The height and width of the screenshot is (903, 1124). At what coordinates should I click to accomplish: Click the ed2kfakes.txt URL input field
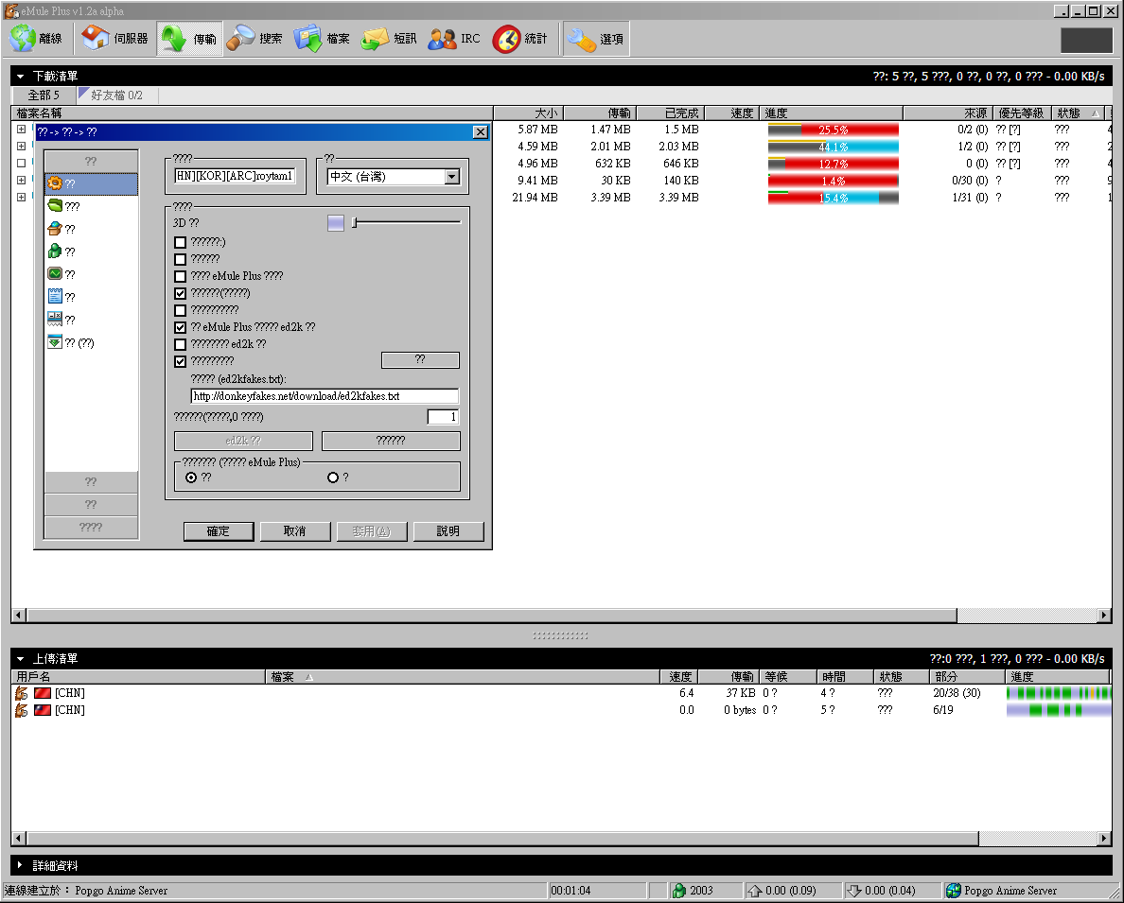tap(325, 396)
